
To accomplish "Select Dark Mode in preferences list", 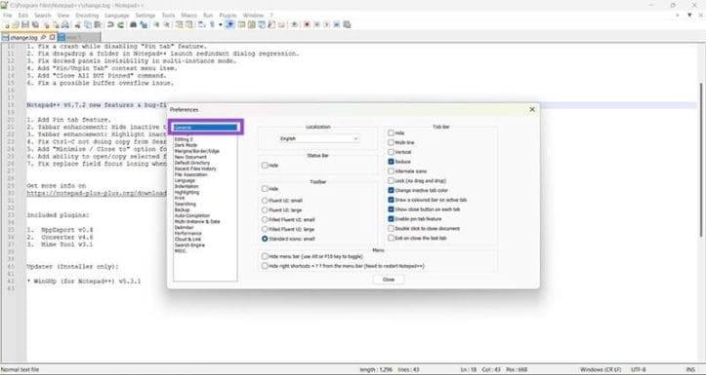I will pyautogui.click(x=186, y=145).
